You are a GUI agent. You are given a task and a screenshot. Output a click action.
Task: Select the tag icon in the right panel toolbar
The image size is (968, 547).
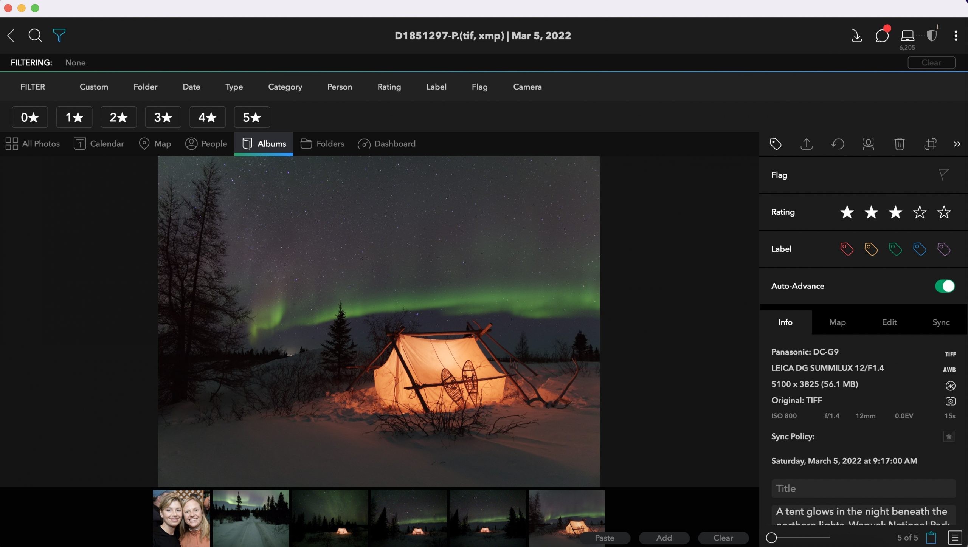[x=776, y=144]
